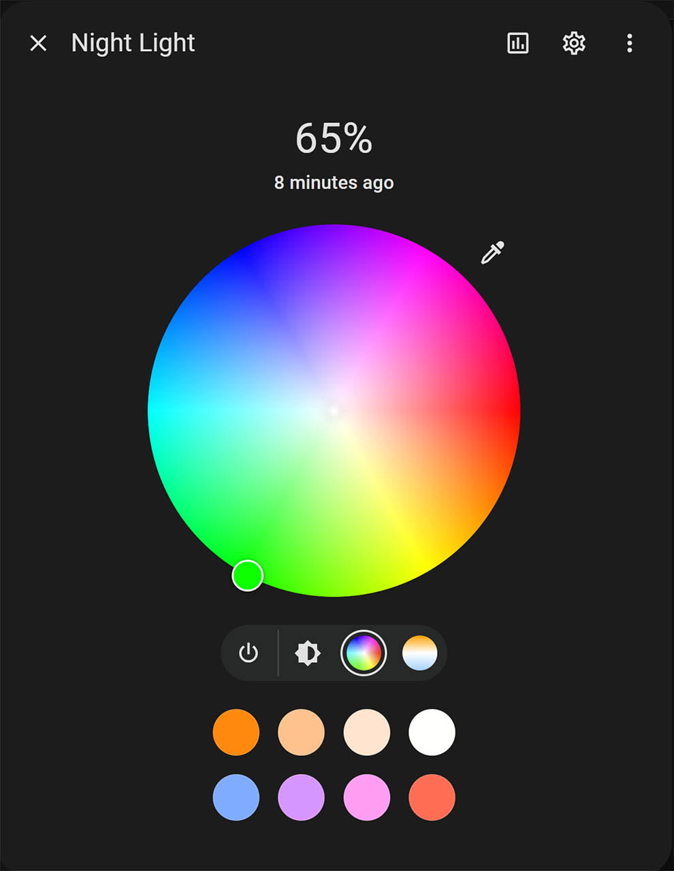Click the "8 minutes ago" timestamp
The width and height of the screenshot is (674, 871).
[x=334, y=182]
